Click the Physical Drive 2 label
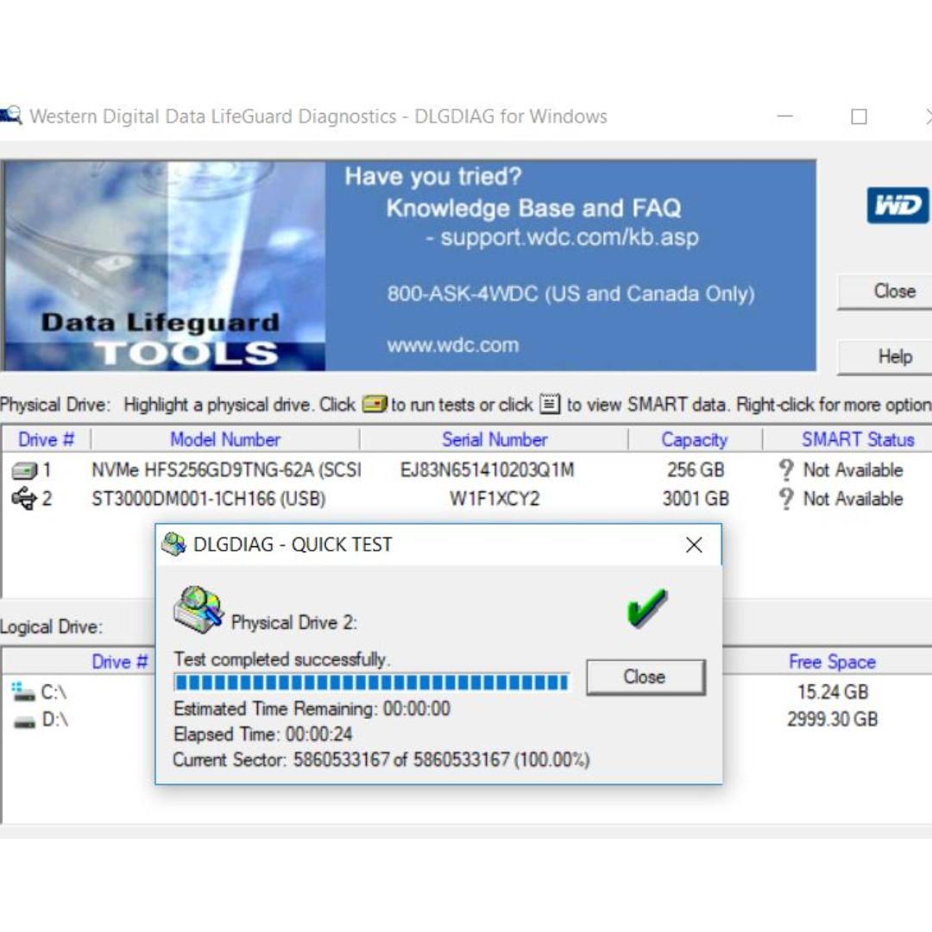This screenshot has height=932, width=932. click(x=294, y=622)
